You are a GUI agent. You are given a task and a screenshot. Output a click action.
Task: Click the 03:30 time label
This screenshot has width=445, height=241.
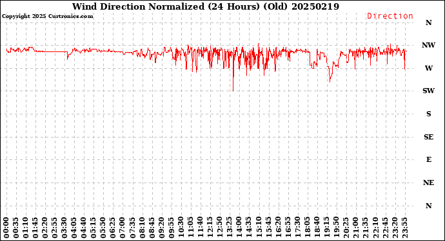click(x=64, y=228)
